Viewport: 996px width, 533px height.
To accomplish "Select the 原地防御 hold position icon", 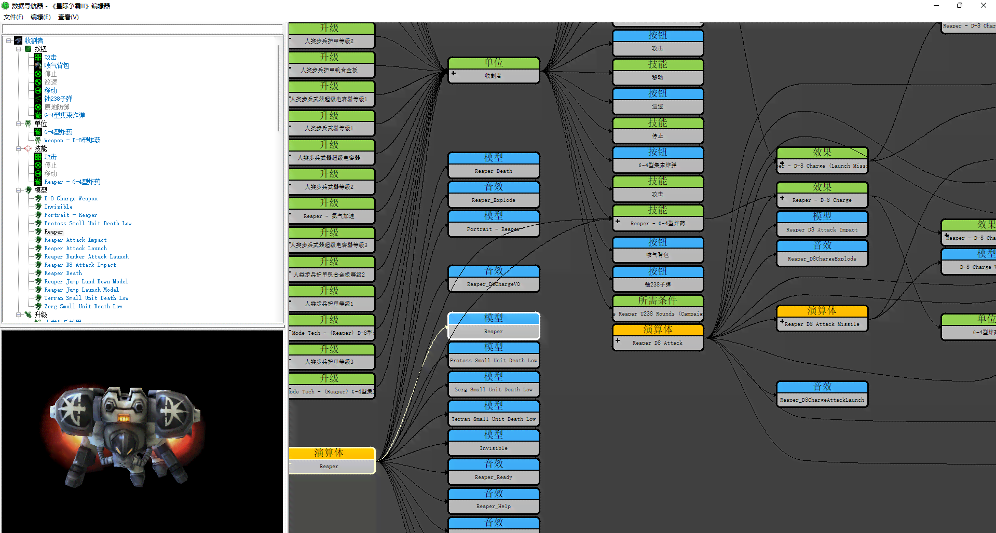I will (38, 107).
